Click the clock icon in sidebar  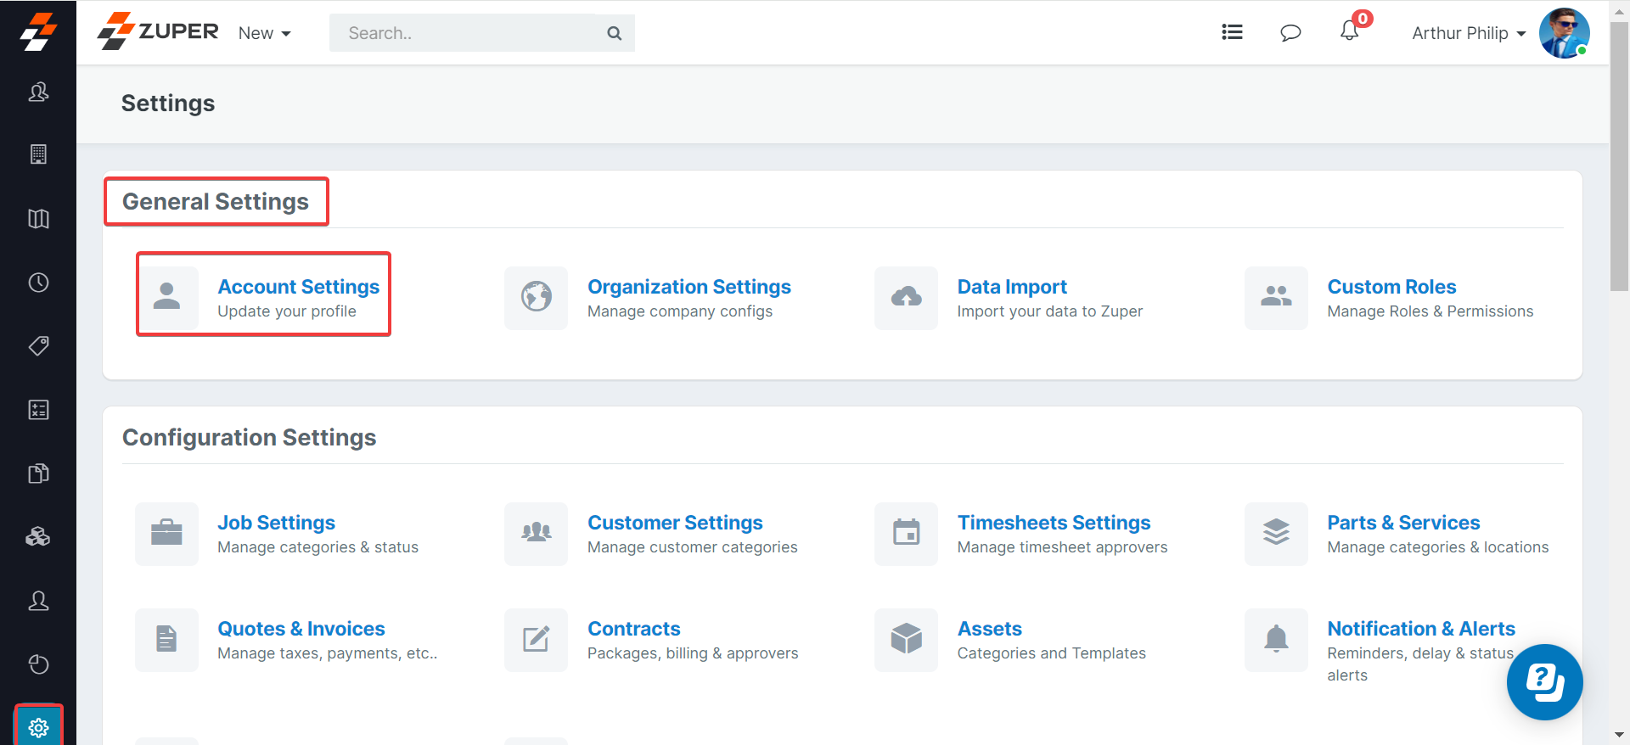click(x=38, y=283)
